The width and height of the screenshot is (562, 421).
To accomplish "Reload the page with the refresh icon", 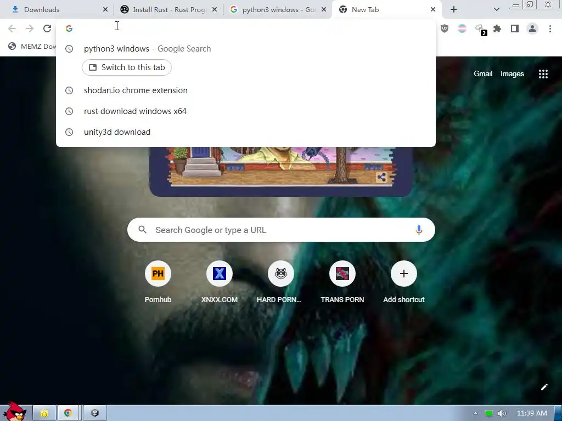I will [x=47, y=29].
